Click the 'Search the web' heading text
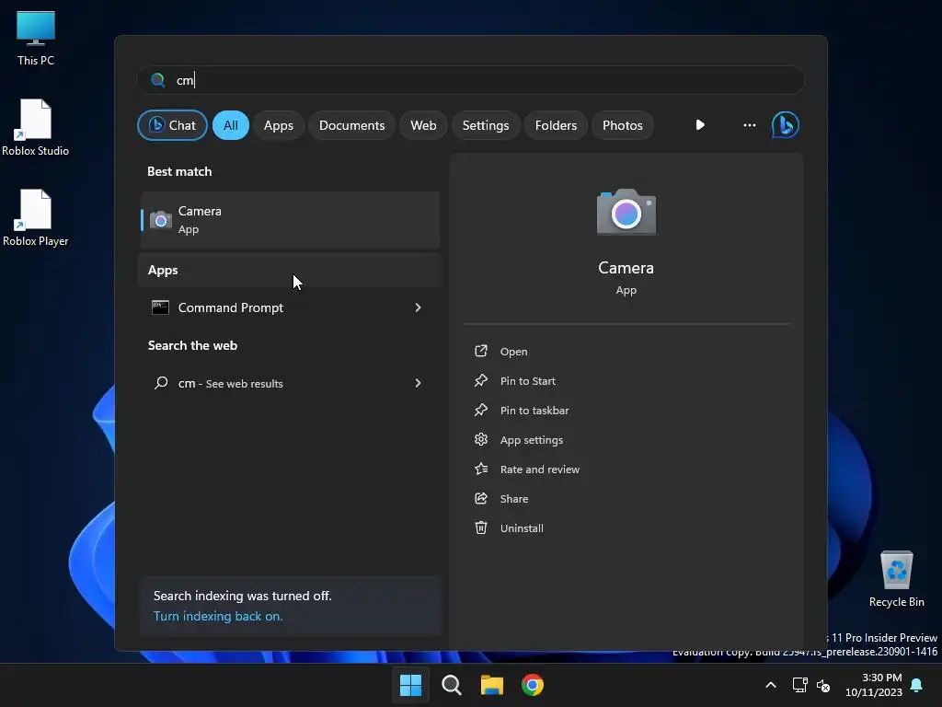The height and width of the screenshot is (707, 942). click(x=192, y=345)
